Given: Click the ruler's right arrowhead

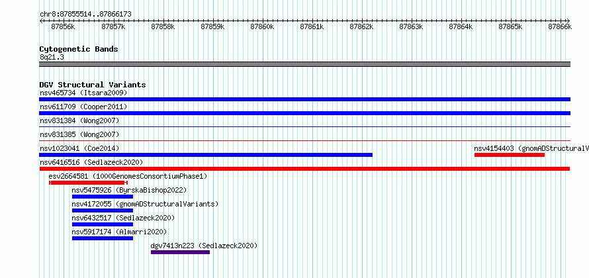Looking at the screenshot, I should pyautogui.click(x=568, y=21).
